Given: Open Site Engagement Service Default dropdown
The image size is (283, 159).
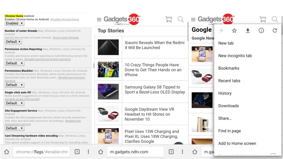Looking at the screenshot, I should pyautogui.click(x=15, y=128).
